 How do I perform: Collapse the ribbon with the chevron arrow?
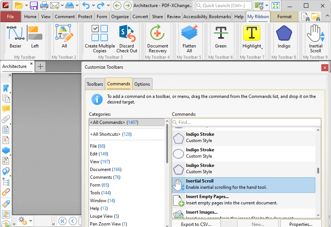(327, 16)
